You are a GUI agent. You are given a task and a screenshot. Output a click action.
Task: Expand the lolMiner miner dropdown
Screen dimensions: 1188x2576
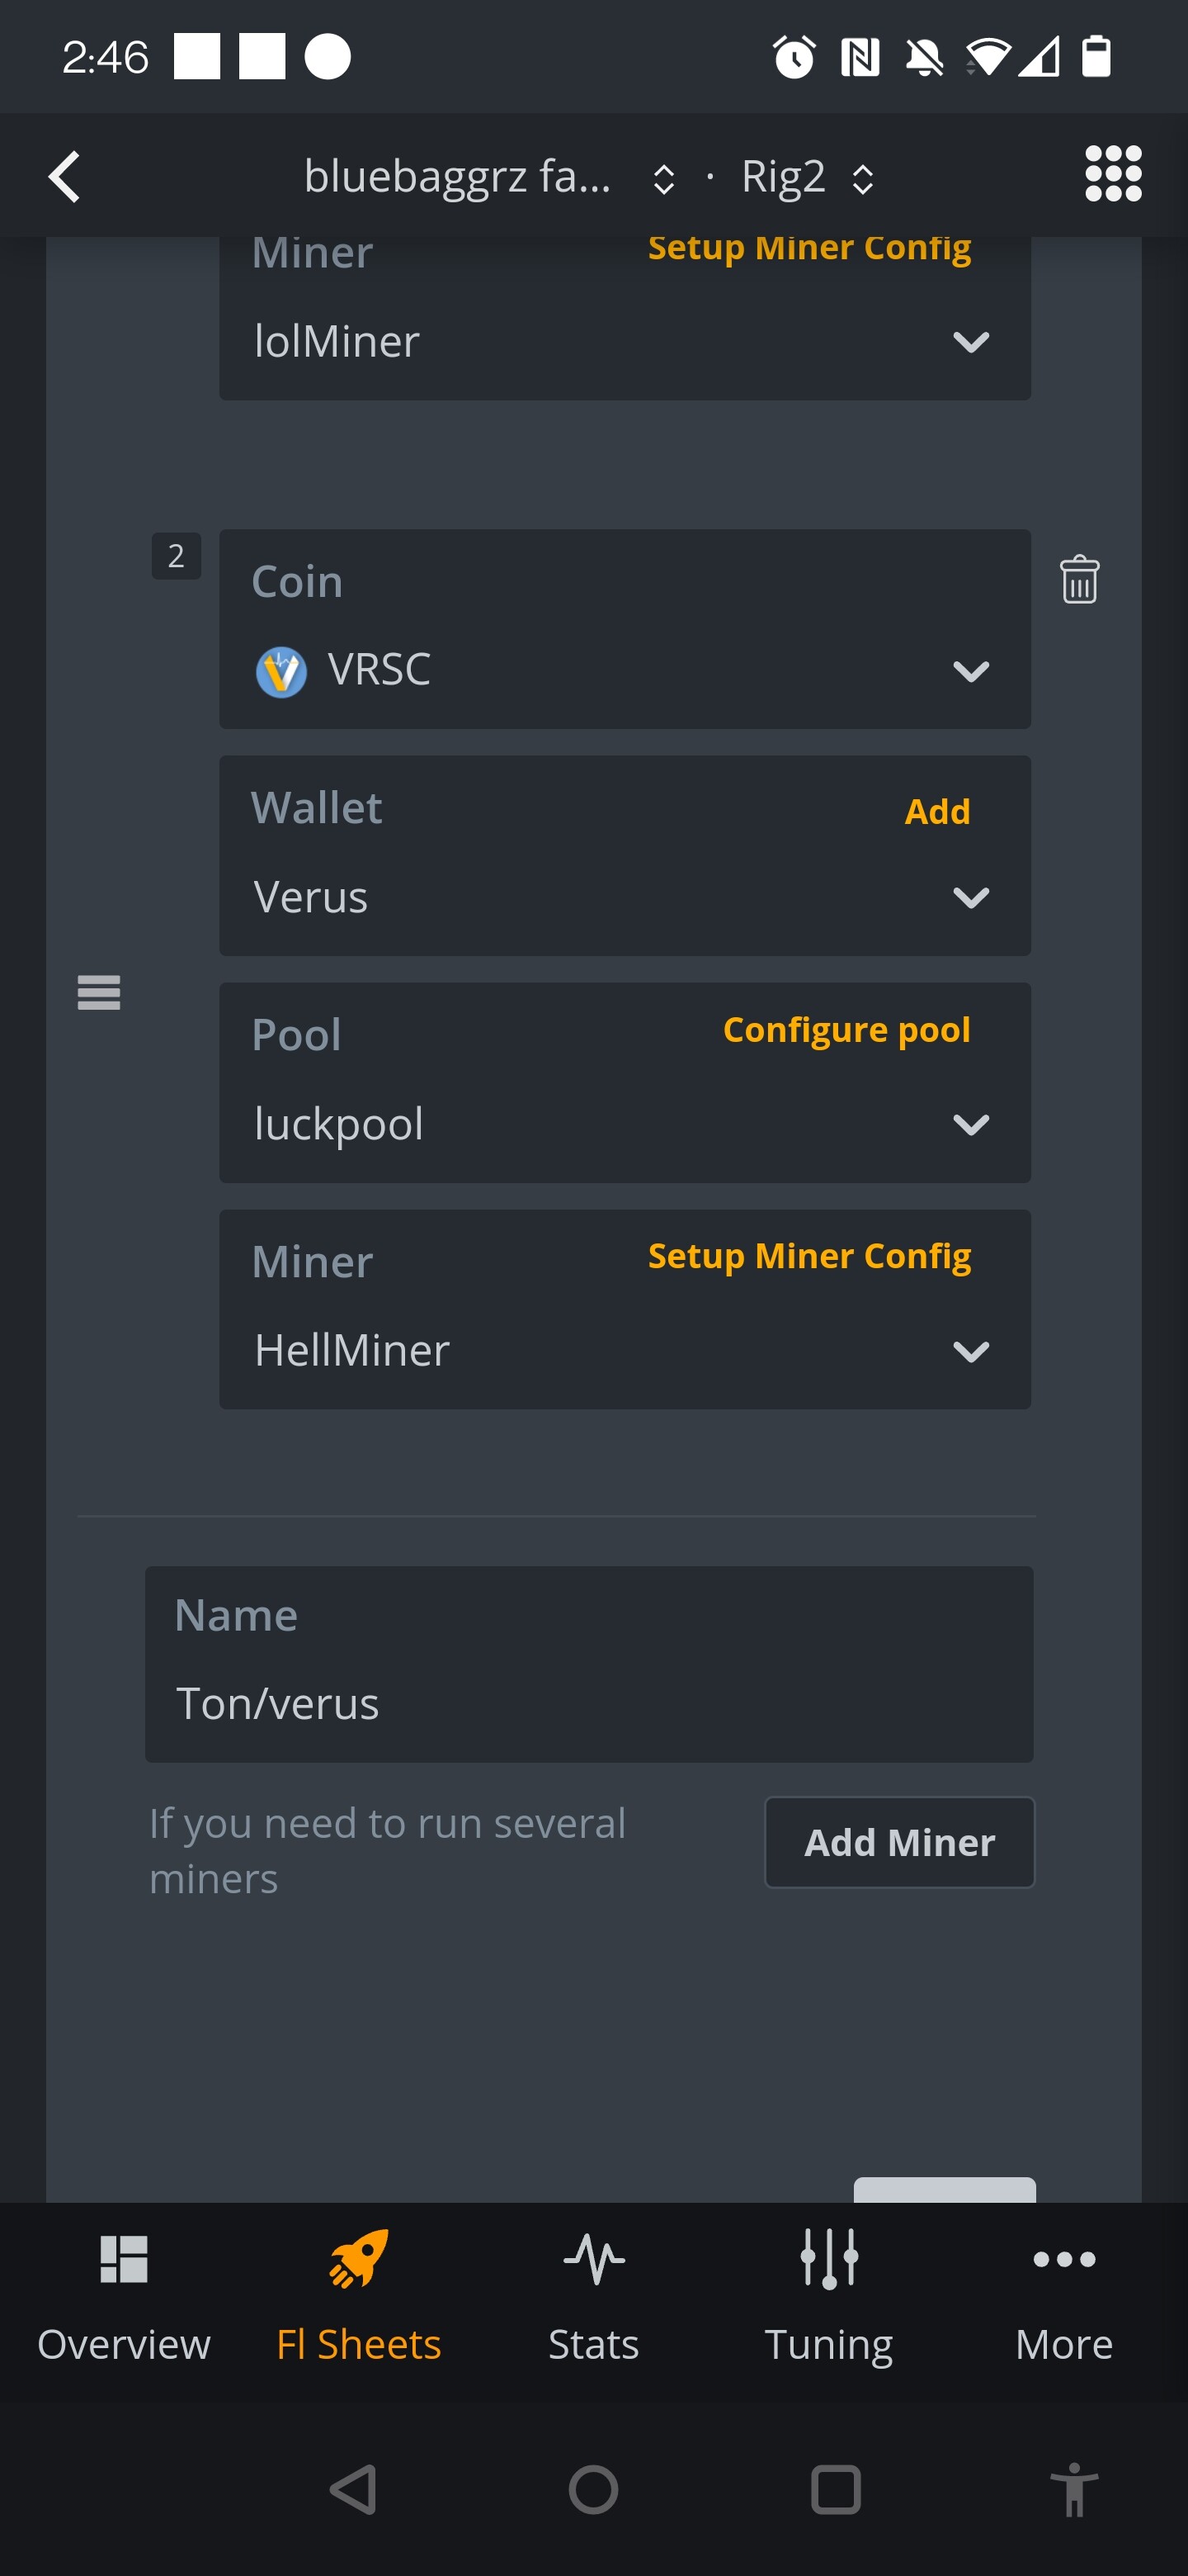coord(625,341)
